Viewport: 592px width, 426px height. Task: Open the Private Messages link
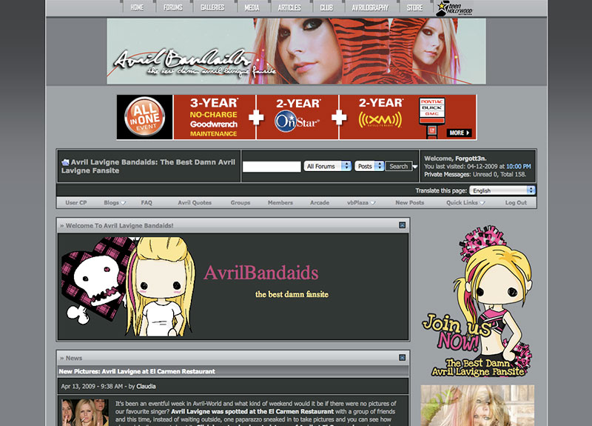447,174
